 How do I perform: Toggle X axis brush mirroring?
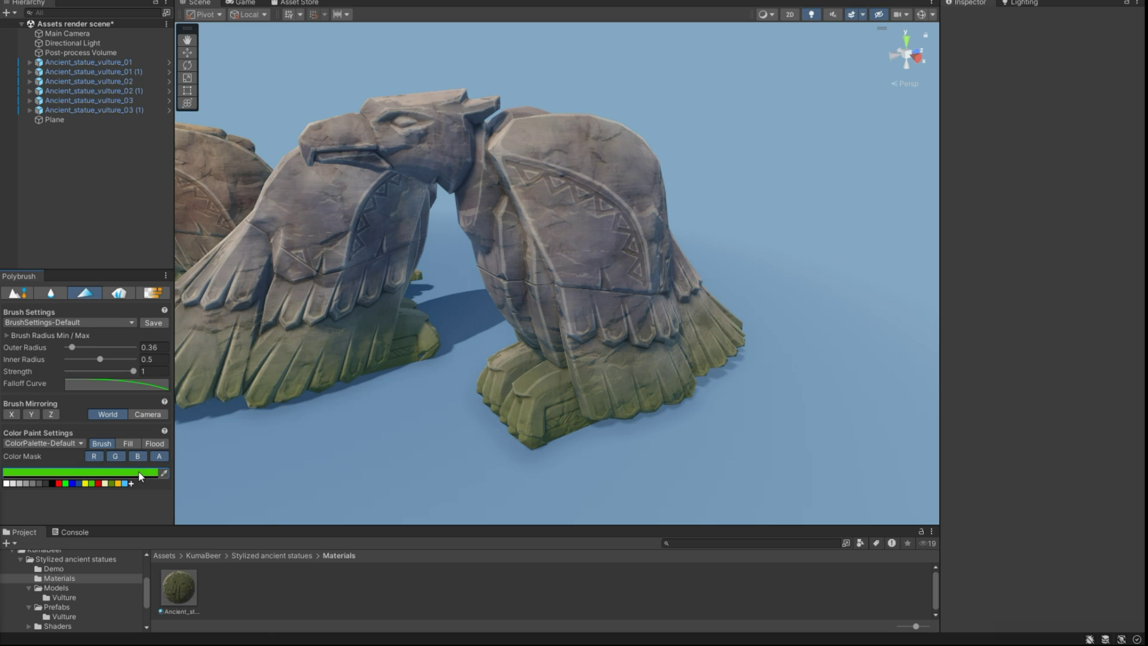(x=11, y=415)
